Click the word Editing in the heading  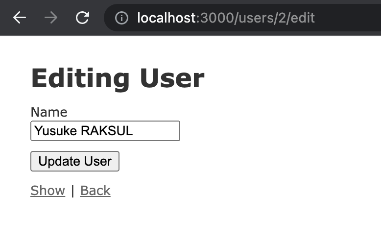click(x=80, y=79)
